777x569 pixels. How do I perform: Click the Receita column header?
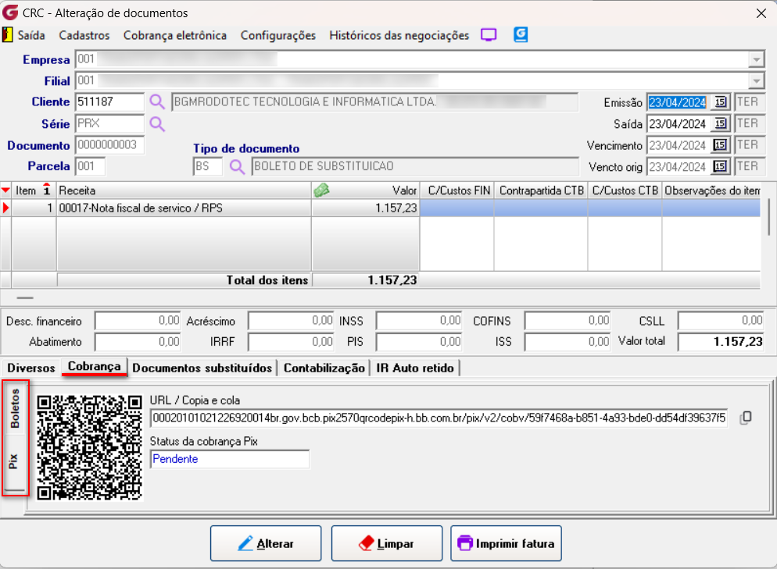[184, 190]
